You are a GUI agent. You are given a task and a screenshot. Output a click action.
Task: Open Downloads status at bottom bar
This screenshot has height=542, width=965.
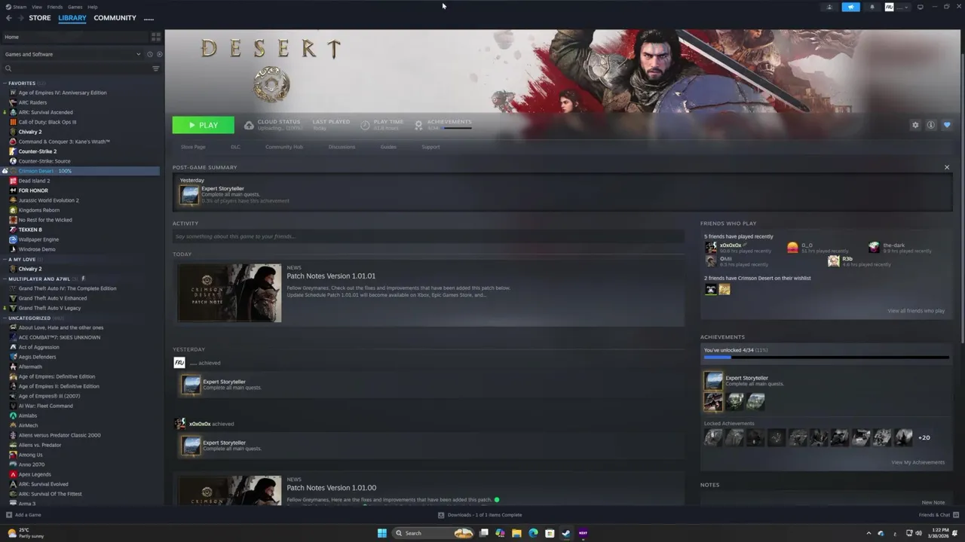point(480,515)
